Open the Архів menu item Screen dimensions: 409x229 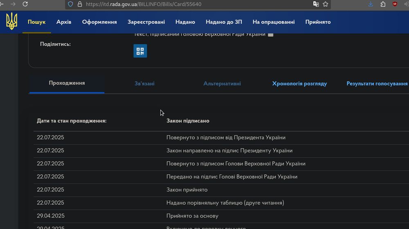(64, 22)
